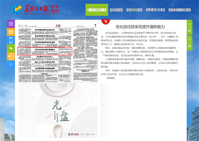Click the green WeChat icon
The height and width of the screenshot is (141, 199).
[x=11, y=48]
